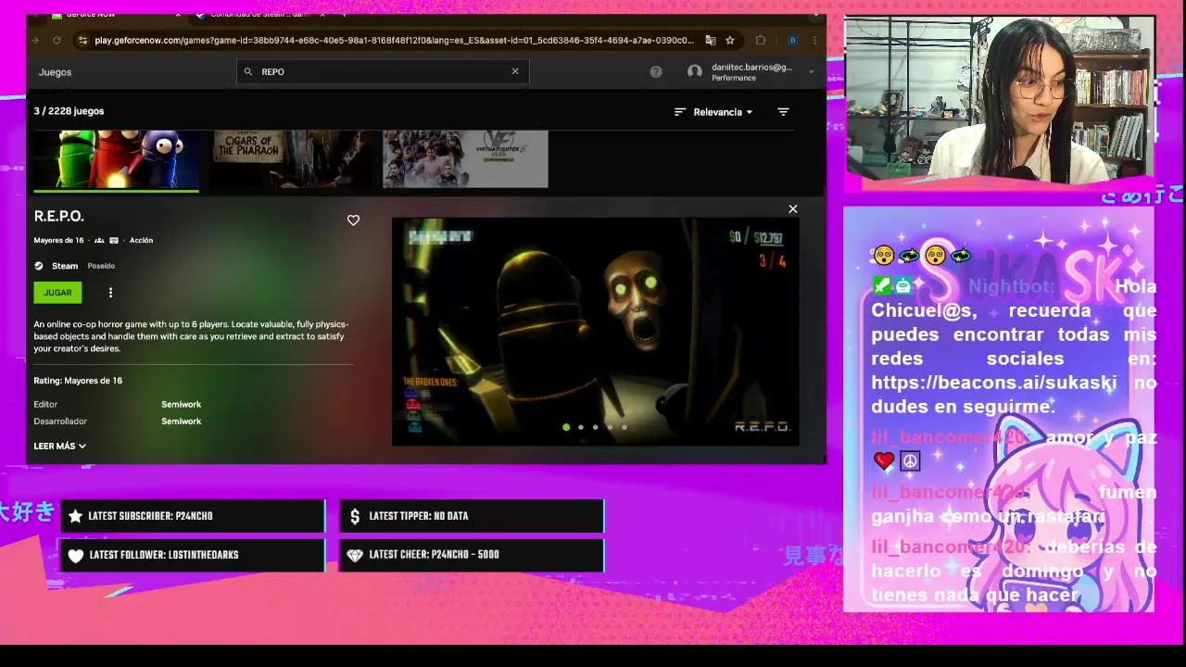Show the third screenshot carousel dot

click(x=595, y=427)
